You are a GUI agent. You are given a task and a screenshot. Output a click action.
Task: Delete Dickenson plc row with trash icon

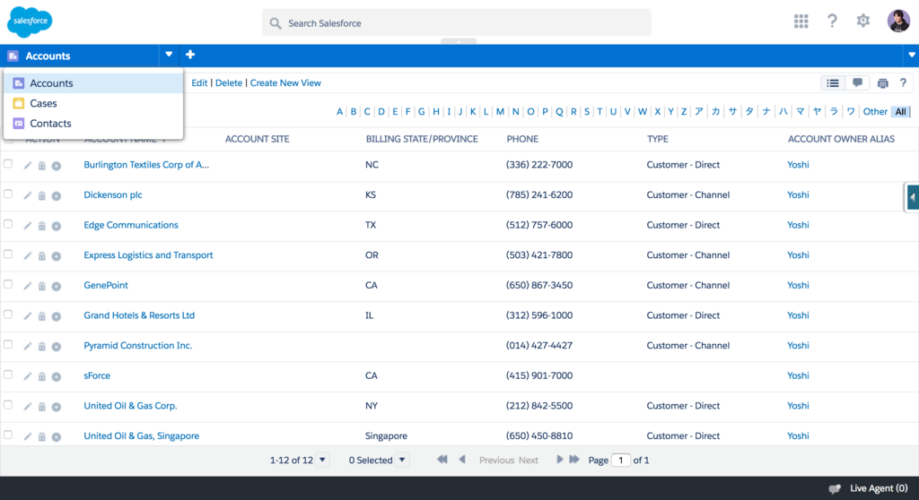coord(41,195)
